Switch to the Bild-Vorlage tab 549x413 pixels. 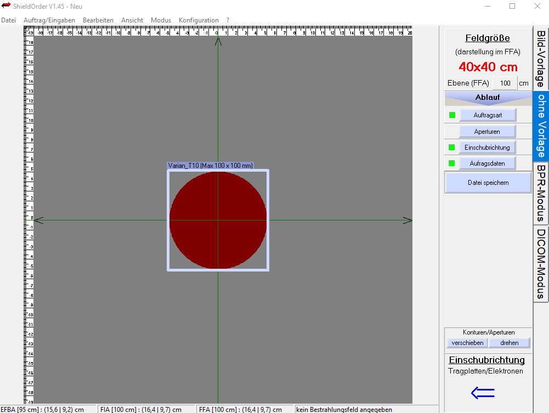541,59
